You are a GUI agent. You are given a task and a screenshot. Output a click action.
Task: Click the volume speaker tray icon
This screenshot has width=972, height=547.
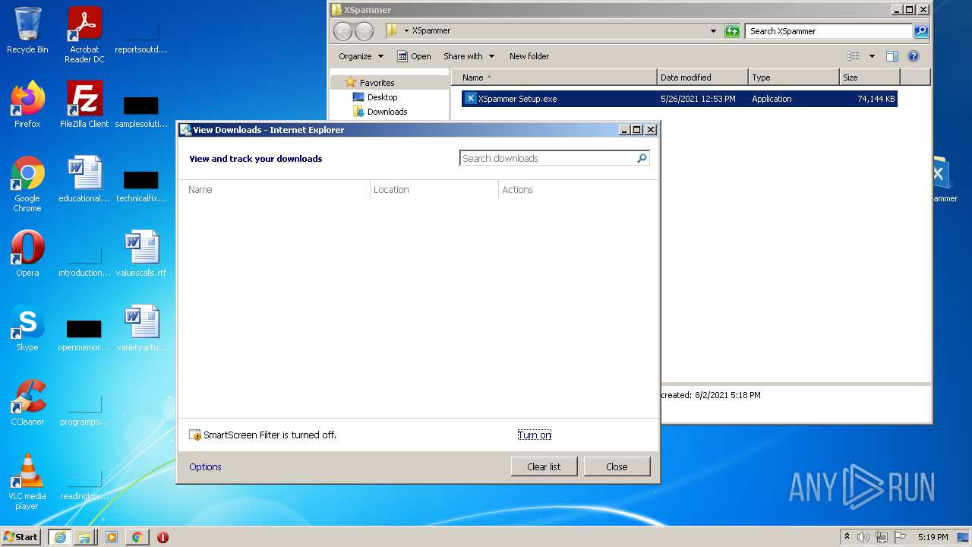click(863, 537)
